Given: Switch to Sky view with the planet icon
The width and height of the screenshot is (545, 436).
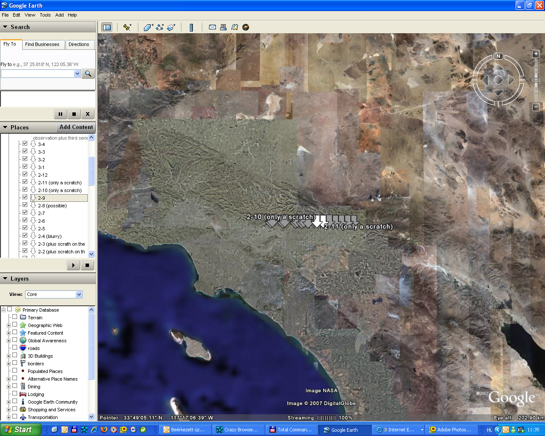Looking at the screenshot, I should tap(246, 27).
